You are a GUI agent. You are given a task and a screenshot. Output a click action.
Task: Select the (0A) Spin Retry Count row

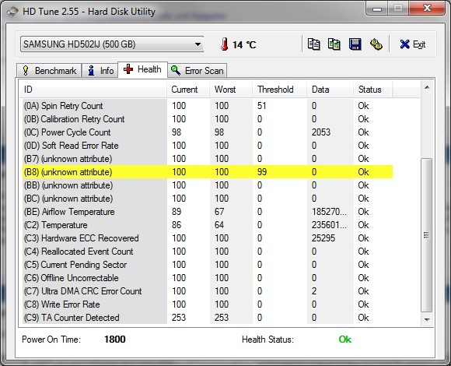click(x=207, y=106)
